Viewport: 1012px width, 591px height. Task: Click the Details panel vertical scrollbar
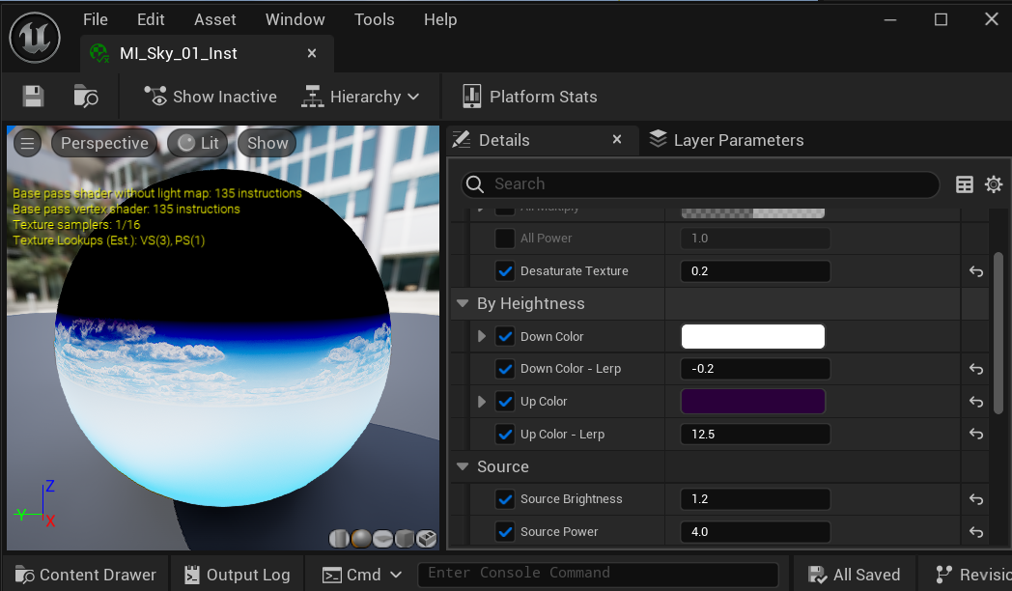click(998, 333)
